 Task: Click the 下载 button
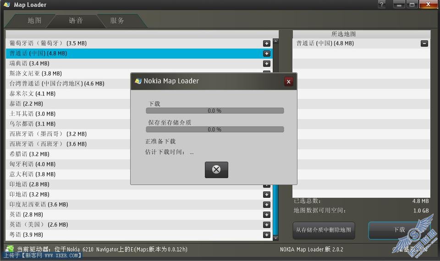point(399,230)
